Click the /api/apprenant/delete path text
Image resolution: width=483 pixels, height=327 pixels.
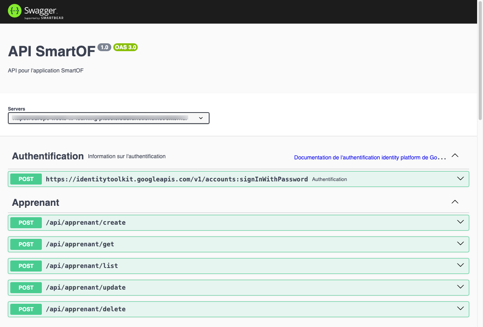[86, 309]
